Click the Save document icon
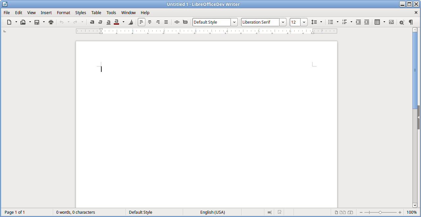421x217 pixels. 37,22
